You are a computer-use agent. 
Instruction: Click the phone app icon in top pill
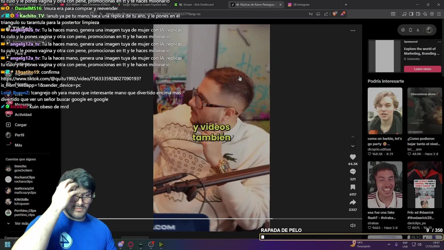[410, 30]
